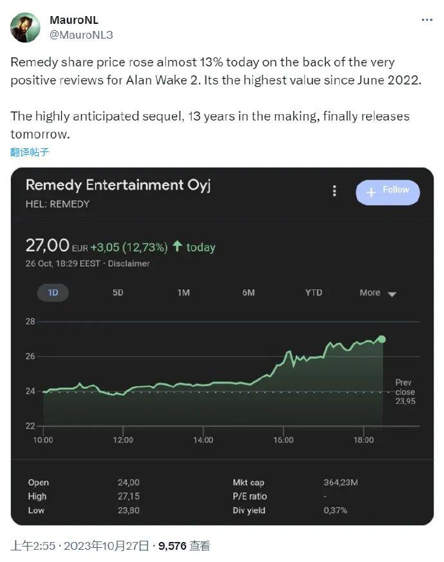Open the Disclaimer link

pos(129,264)
